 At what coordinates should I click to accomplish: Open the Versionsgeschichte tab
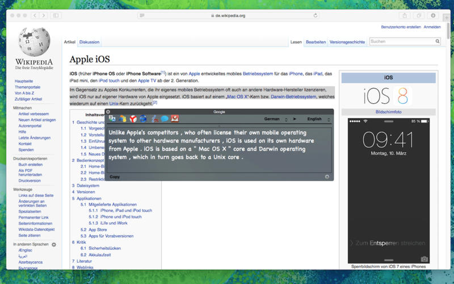pos(347,42)
